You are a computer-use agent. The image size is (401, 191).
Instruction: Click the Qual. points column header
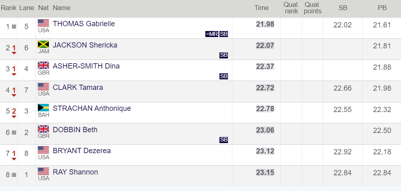coord(313,8)
